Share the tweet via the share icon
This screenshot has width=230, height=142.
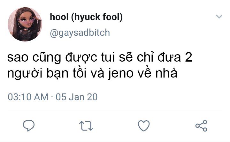click(x=201, y=126)
